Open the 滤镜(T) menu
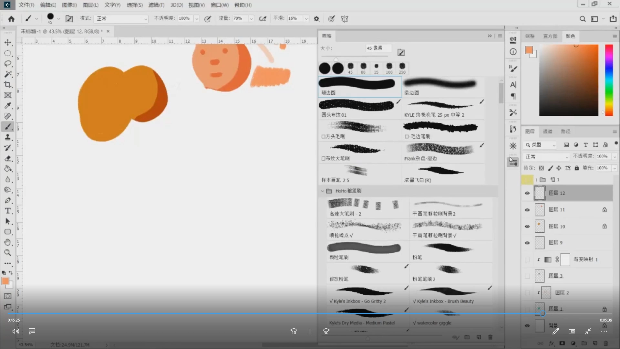Image resolution: width=620 pixels, height=349 pixels. (156, 5)
